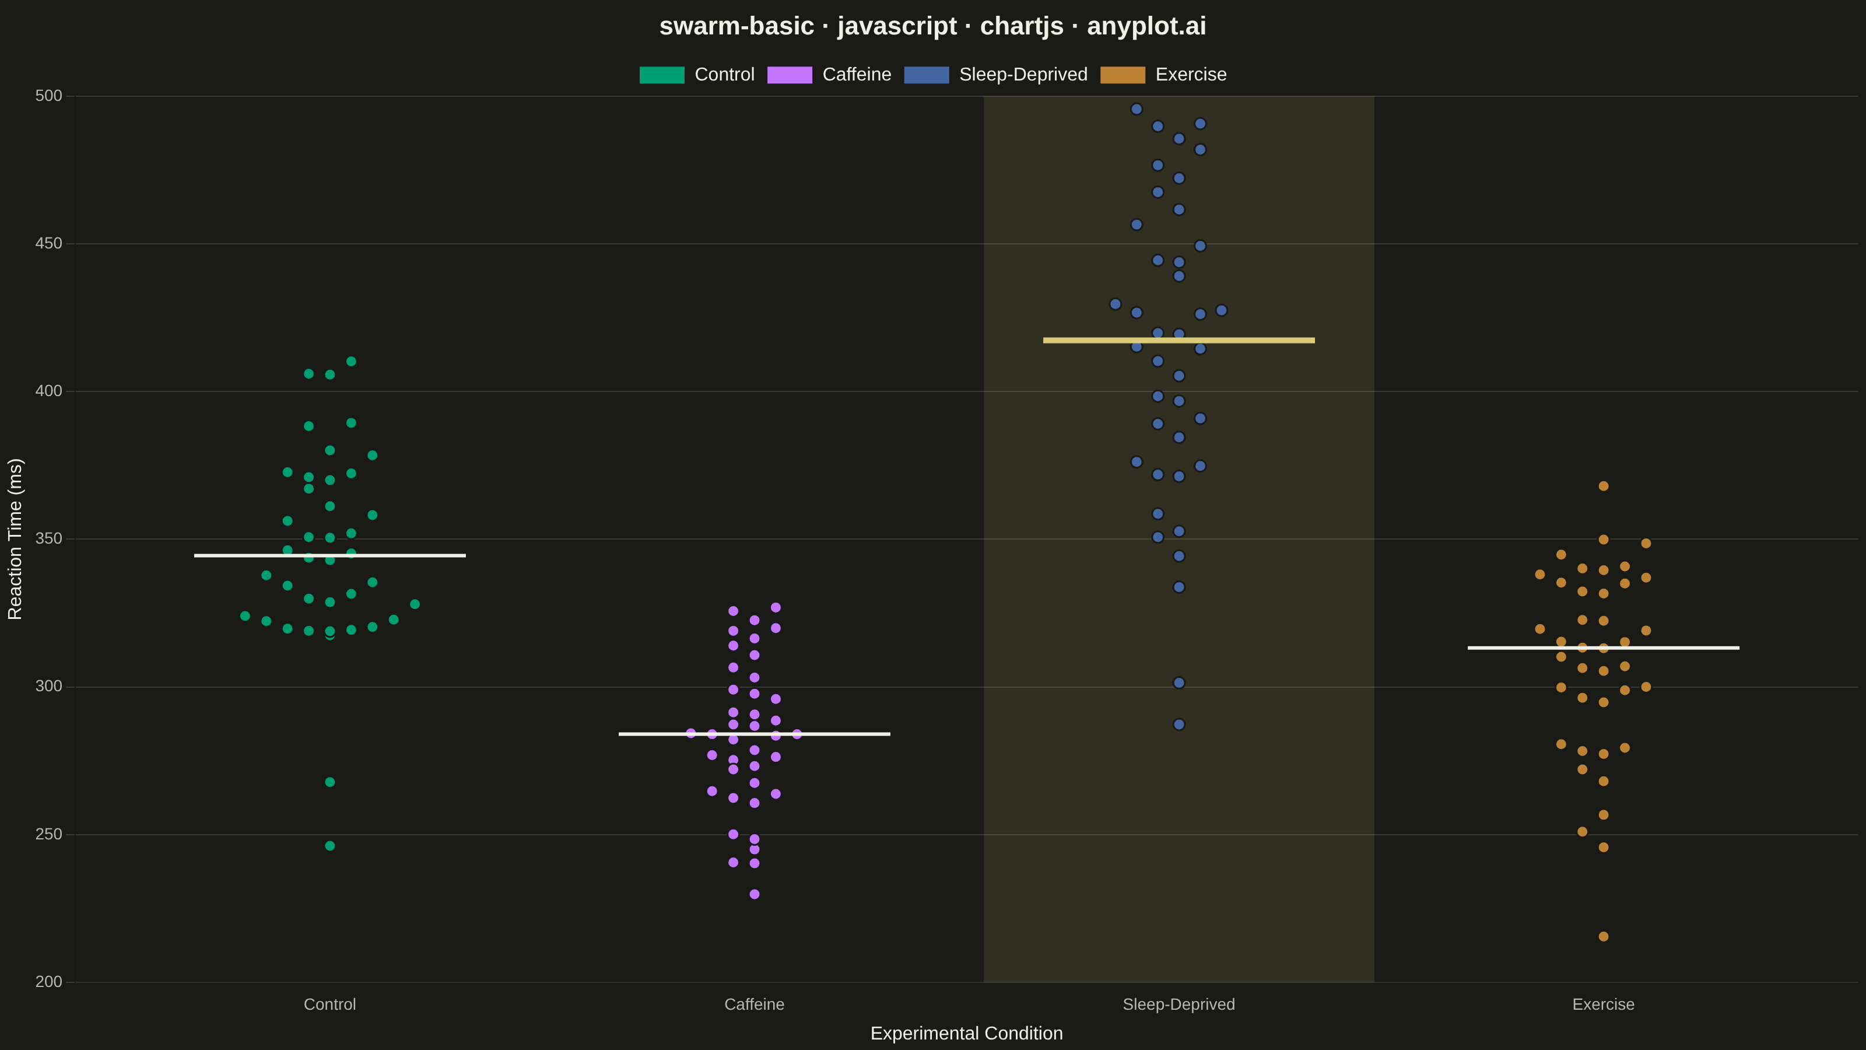Click the orange Exercise legend swatch
1866x1050 pixels.
coord(1122,75)
